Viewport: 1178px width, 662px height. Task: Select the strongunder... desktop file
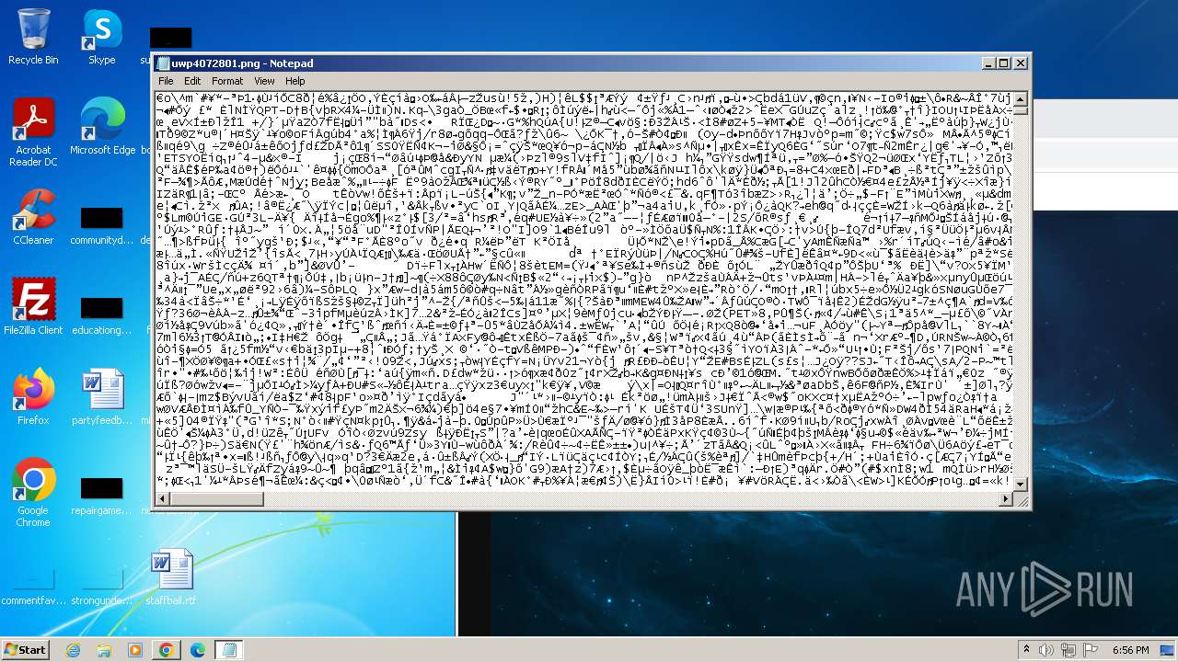pyautogui.click(x=102, y=588)
